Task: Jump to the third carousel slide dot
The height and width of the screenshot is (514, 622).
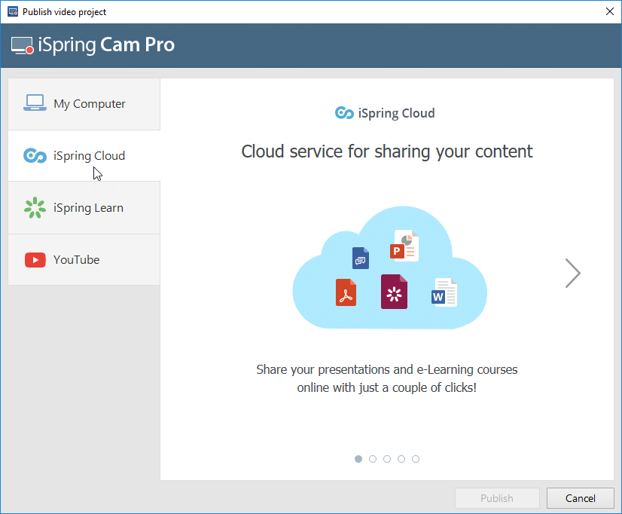Action: (x=387, y=459)
